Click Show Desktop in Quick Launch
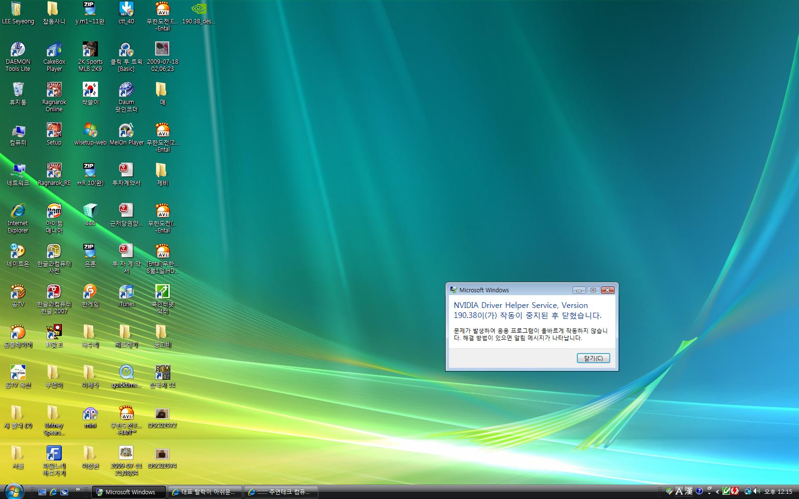The width and height of the screenshot is (799, 499). 42,492
